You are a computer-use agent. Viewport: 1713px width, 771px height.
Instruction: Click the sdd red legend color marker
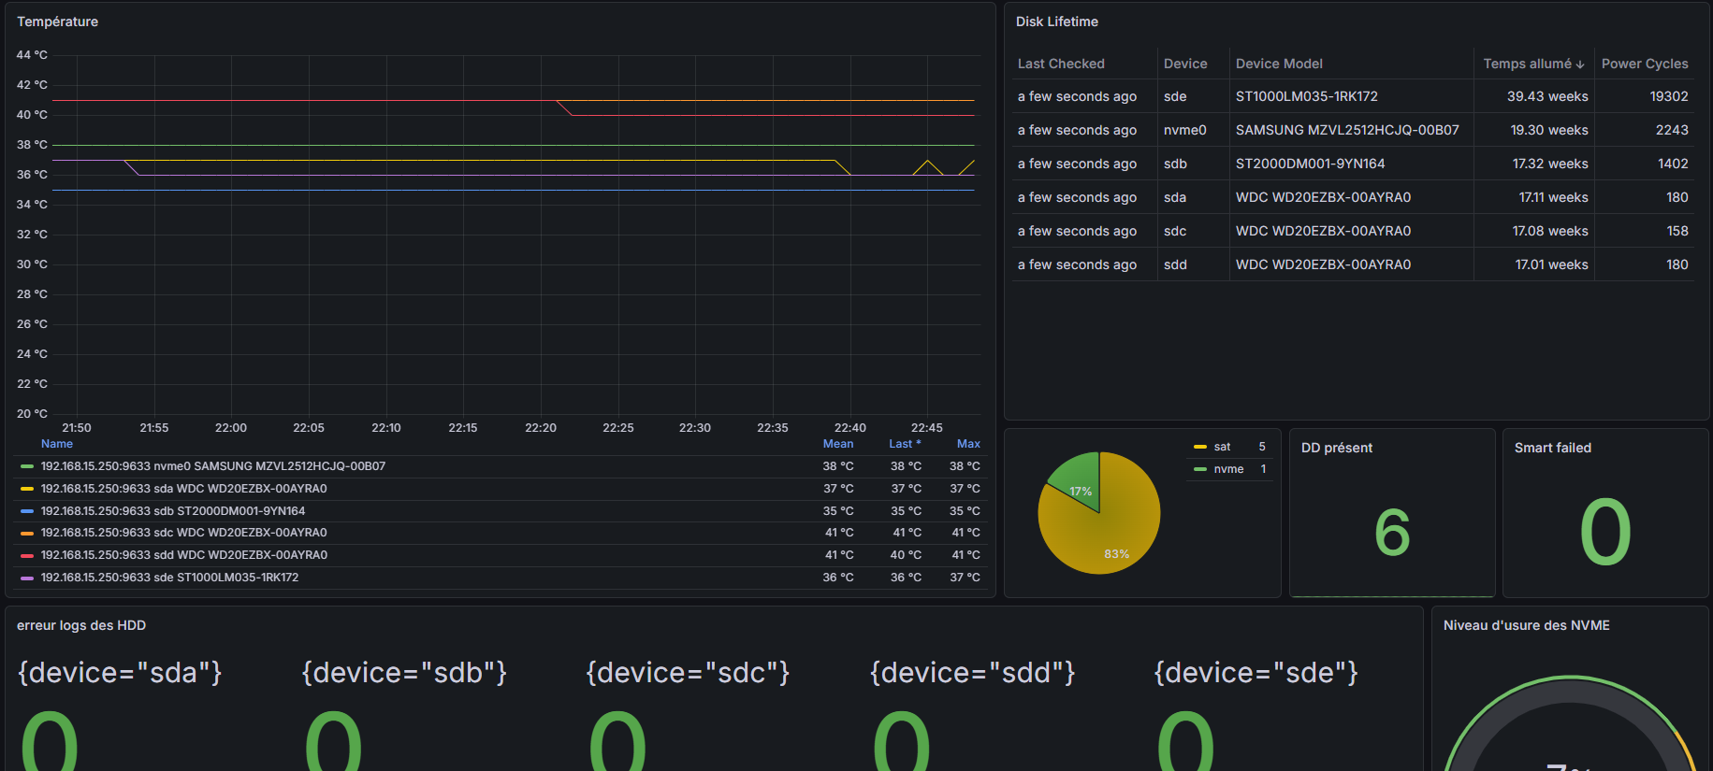click(x=27, y=555)
